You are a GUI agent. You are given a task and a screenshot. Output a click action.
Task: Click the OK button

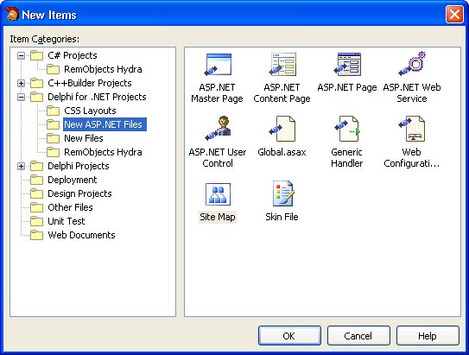pos(289,335)
